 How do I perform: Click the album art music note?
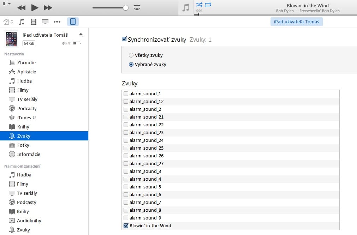coord(186,8)
